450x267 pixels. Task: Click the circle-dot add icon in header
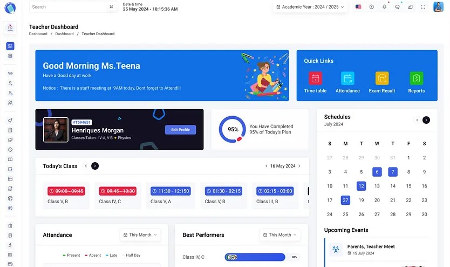[372, 7]
